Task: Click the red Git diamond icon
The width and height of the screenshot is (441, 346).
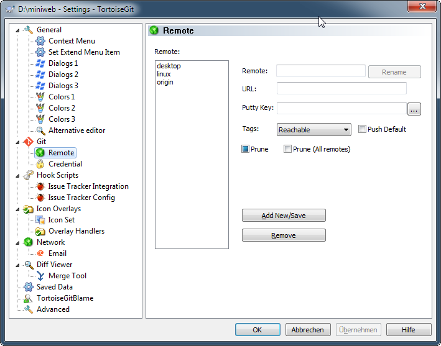Action: (29, 142)
